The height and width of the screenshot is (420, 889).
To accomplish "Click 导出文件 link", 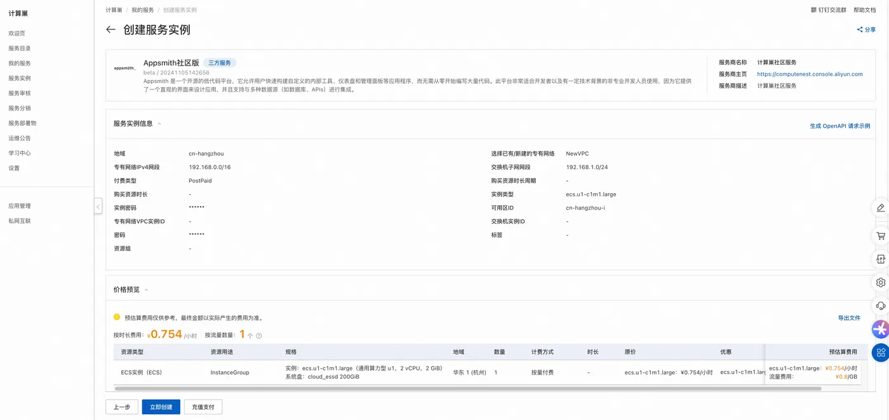I will tap(849, 318).
